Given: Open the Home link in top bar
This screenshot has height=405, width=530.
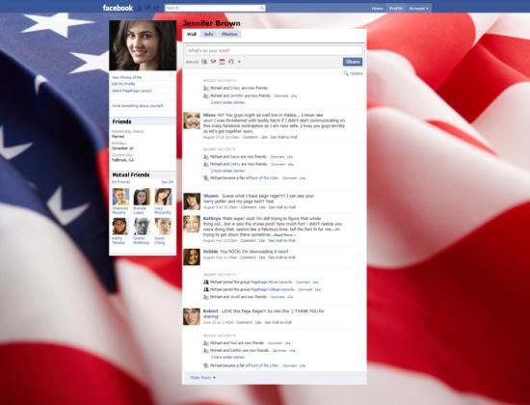Looking at the screenshot, I should click(377, 9).
